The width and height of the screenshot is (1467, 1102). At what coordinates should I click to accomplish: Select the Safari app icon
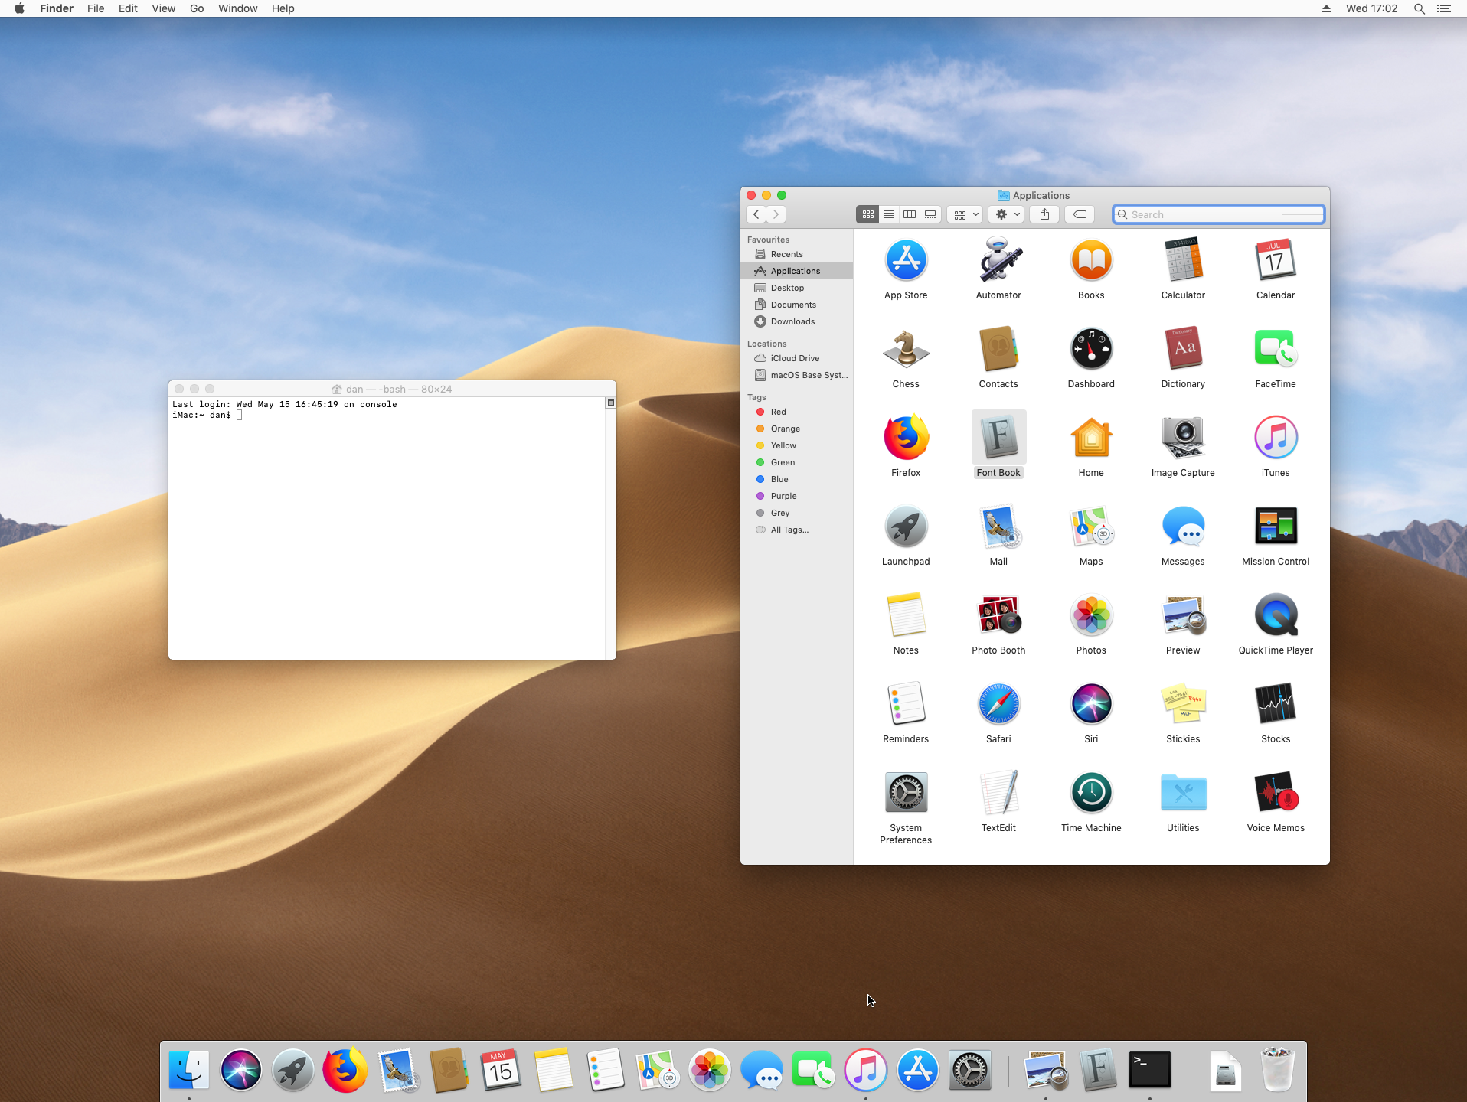998,705
